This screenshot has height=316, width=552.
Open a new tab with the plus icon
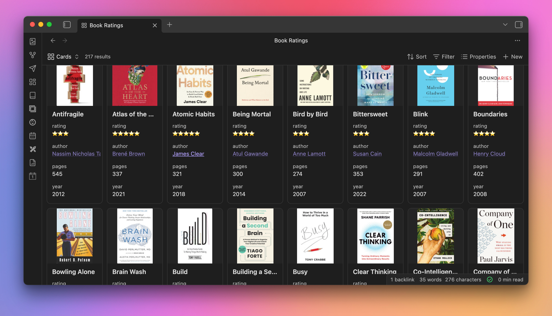click(x=169, y=25)
